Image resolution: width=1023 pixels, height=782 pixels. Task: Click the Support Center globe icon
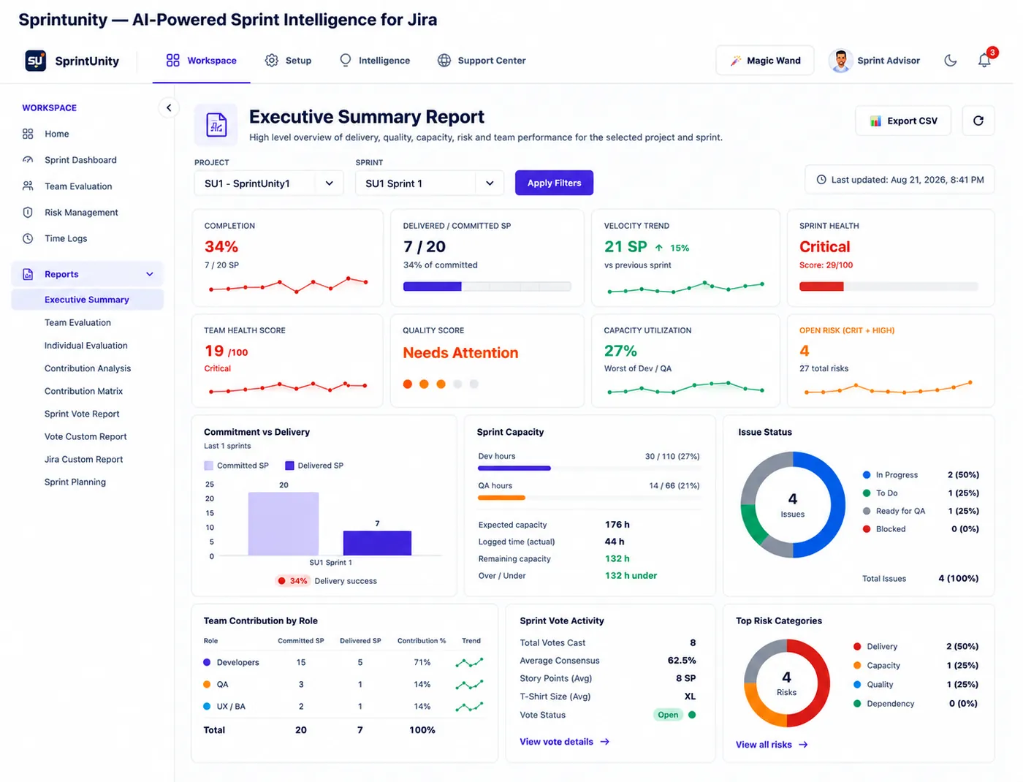click(x=444, y=61)
